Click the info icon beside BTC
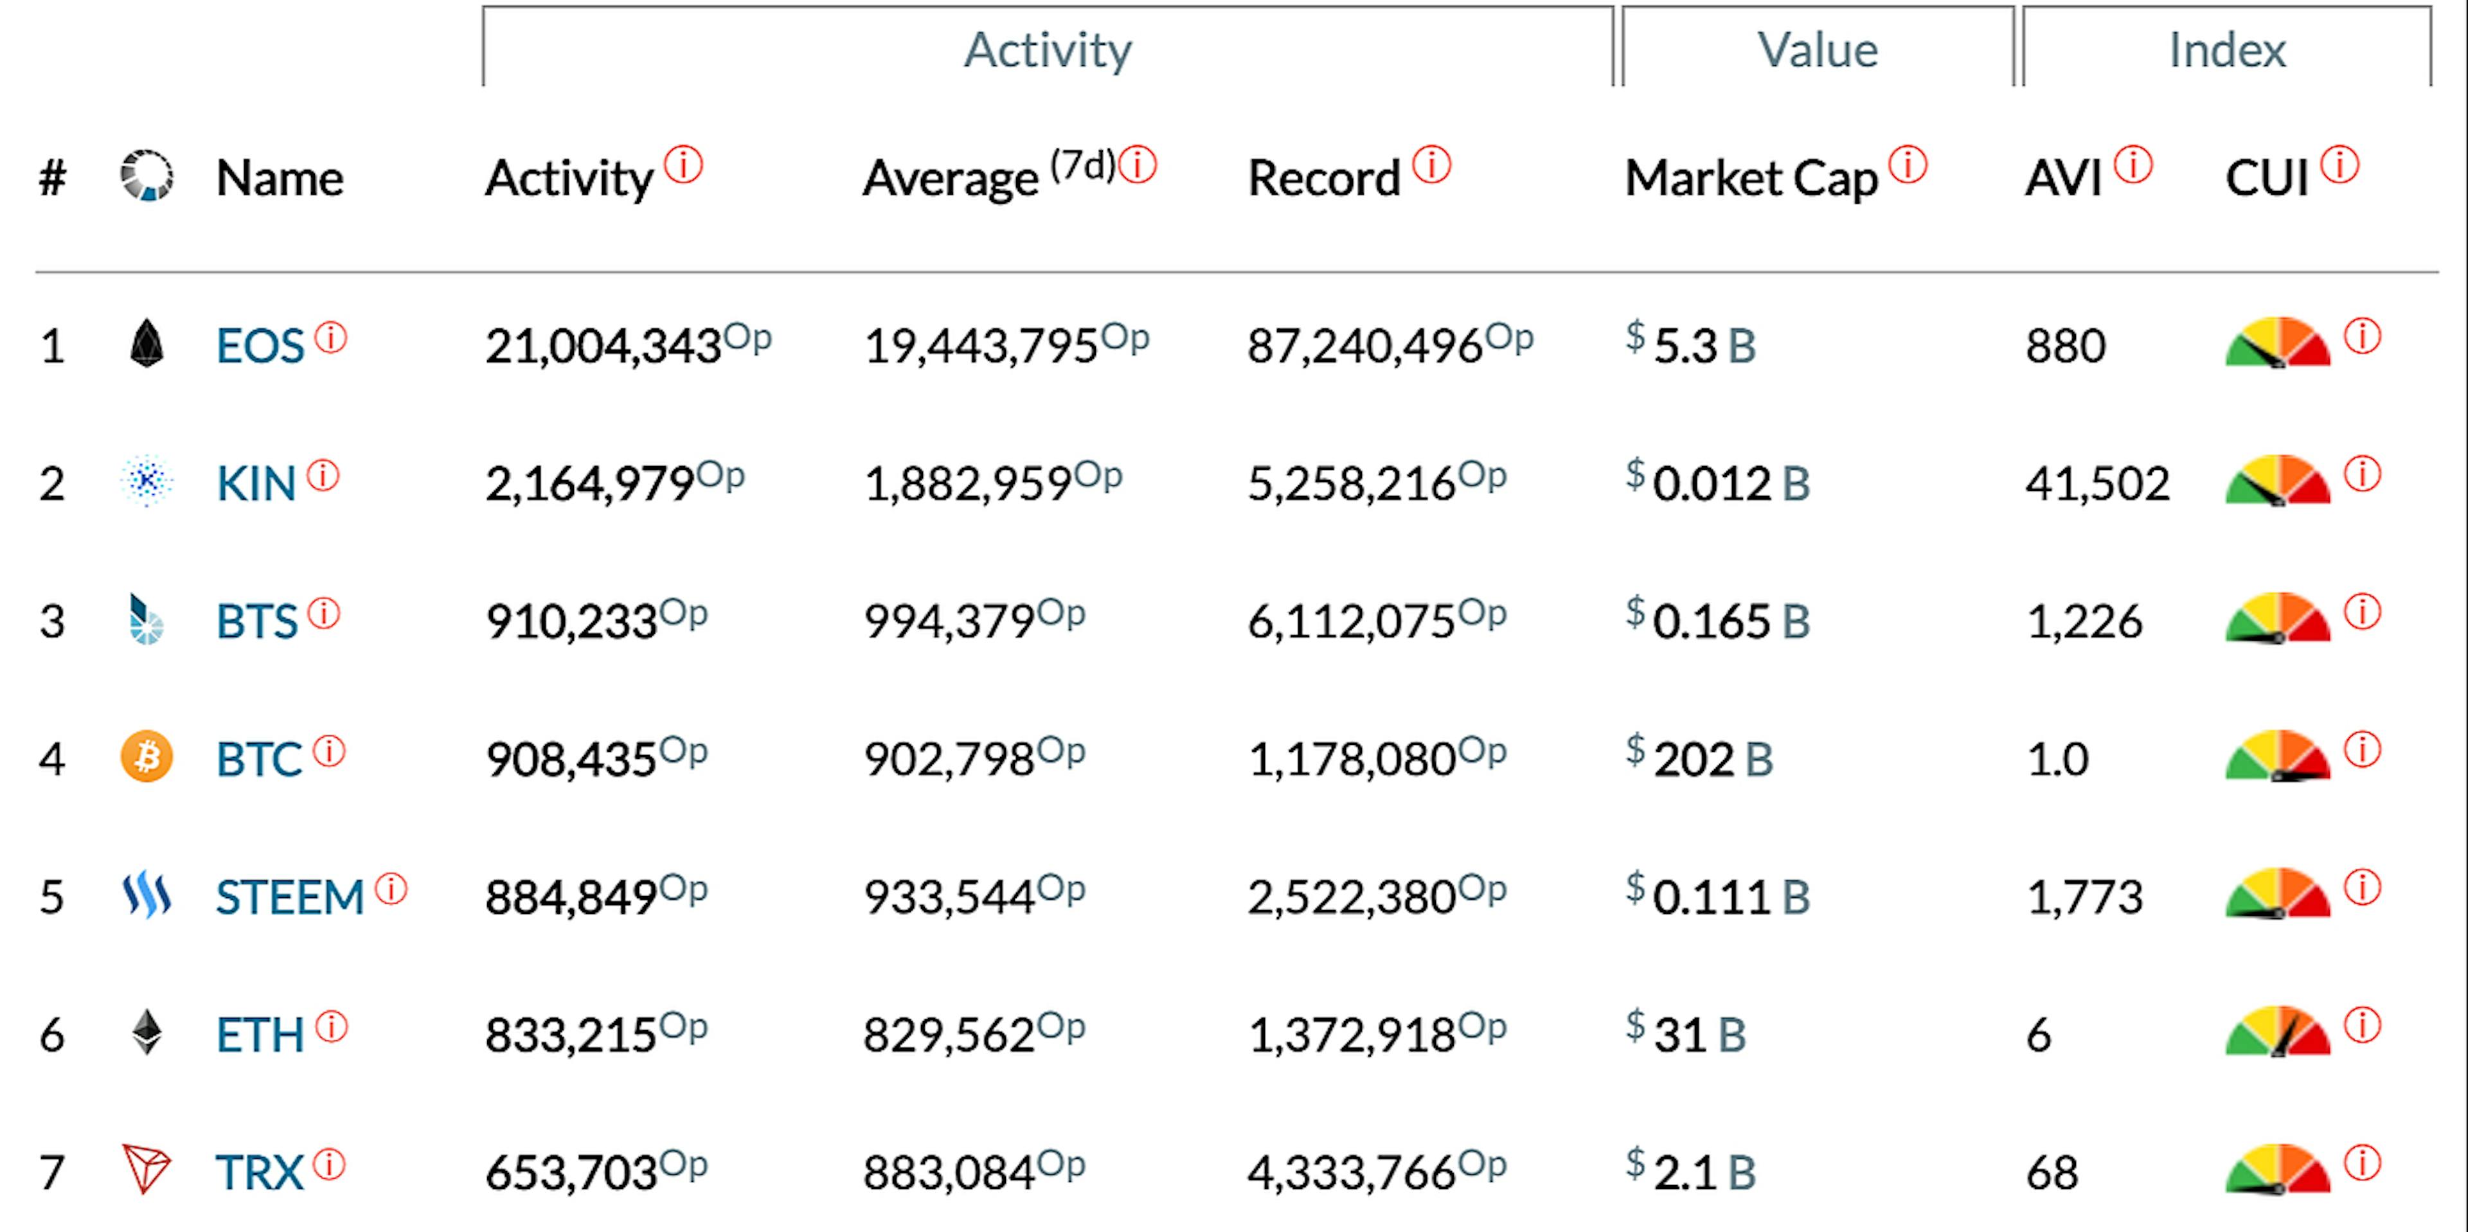 pyautogui.click(x=330, y=750)
